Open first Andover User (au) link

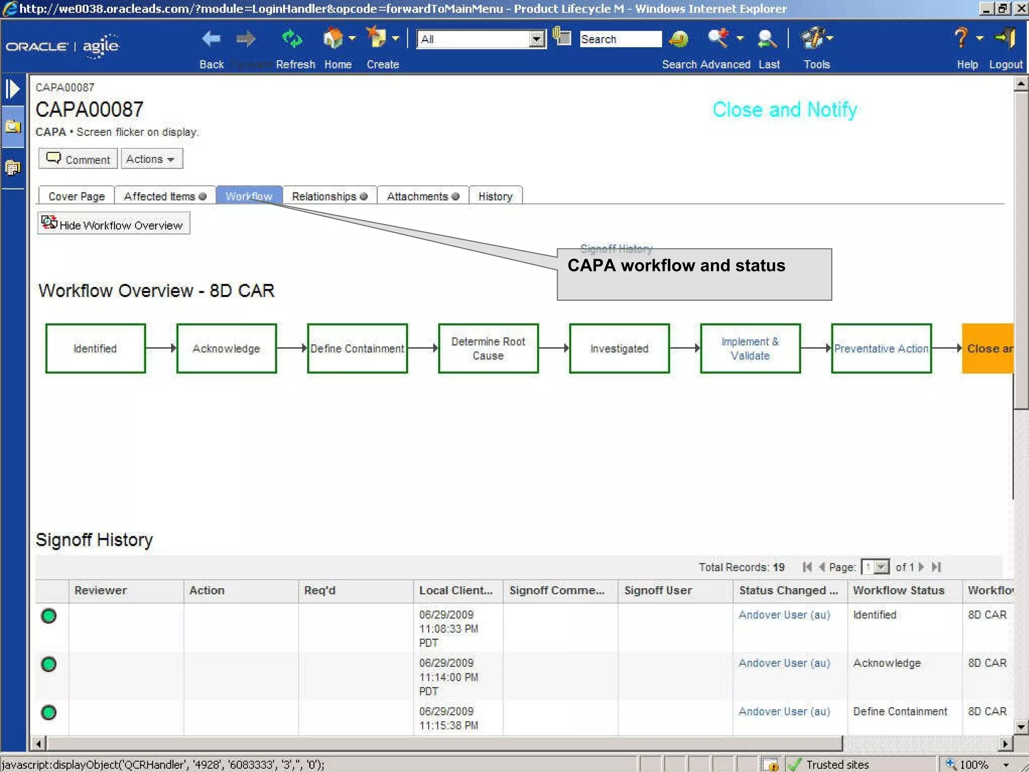(784, 615)
